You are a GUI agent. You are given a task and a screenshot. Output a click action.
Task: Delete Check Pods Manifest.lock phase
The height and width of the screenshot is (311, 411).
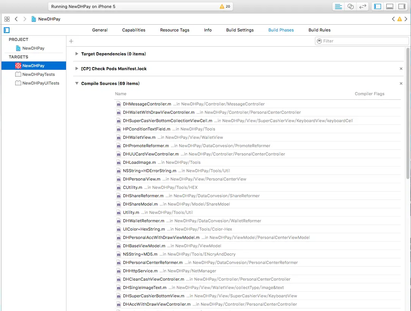(401, 69)
